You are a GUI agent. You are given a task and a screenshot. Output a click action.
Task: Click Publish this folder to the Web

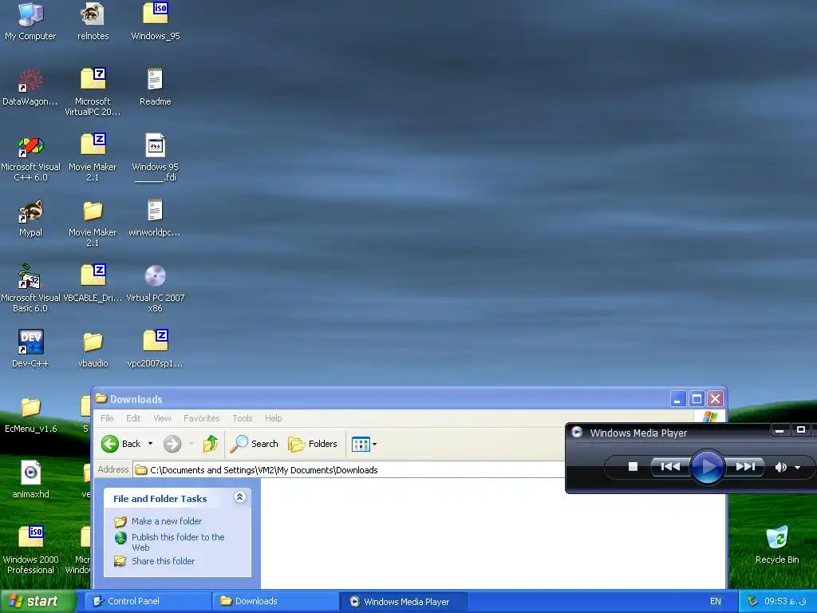coord(178,542)
